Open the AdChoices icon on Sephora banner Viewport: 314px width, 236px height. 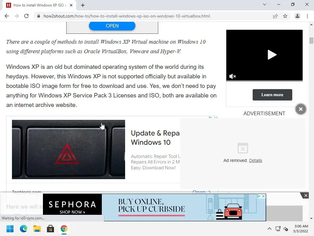[x=258, y=196]
